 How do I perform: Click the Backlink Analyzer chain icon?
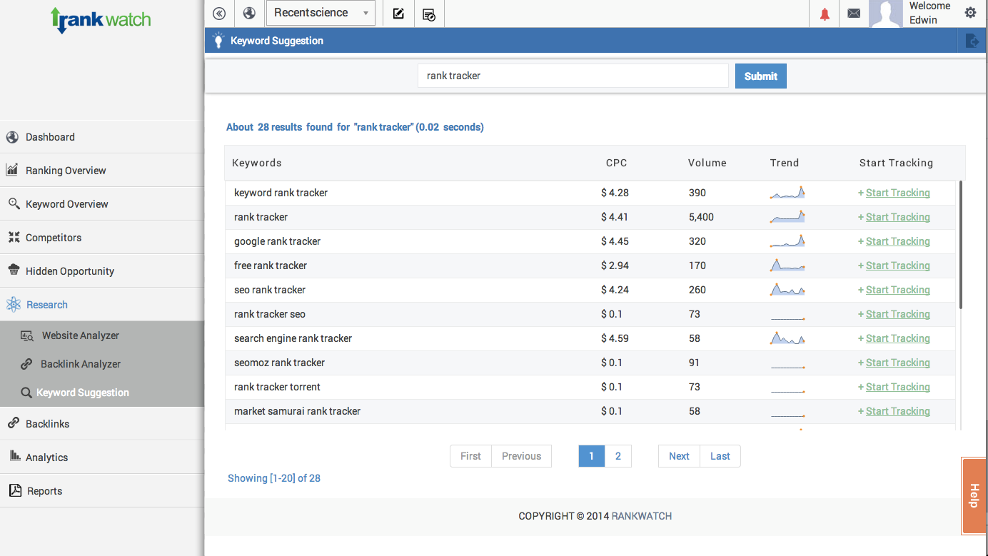pos(26,364)
